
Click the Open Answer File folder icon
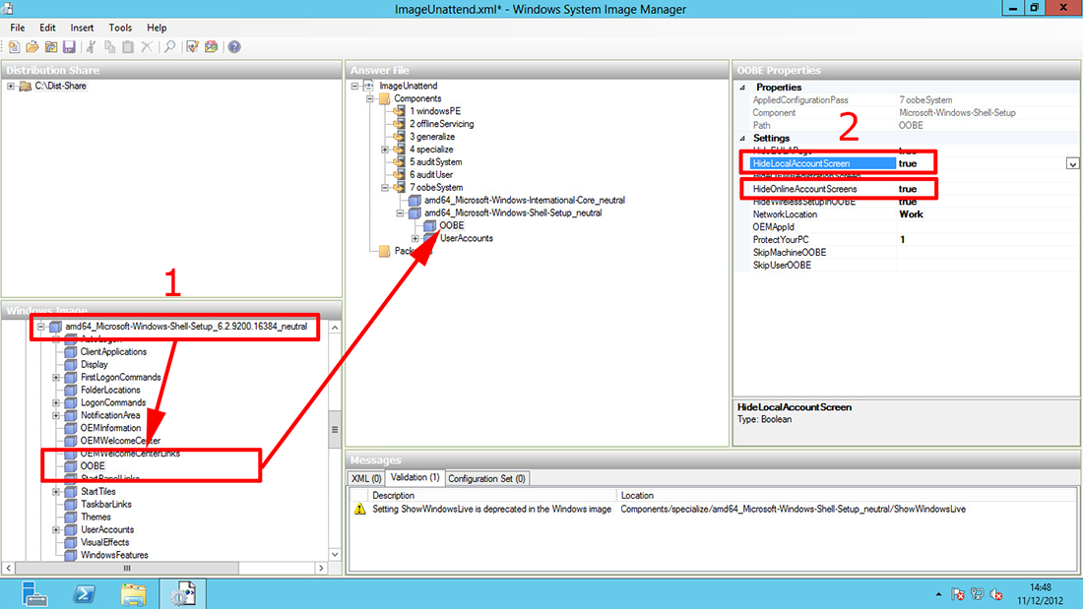pyautogui.click(x=32, y=47)
